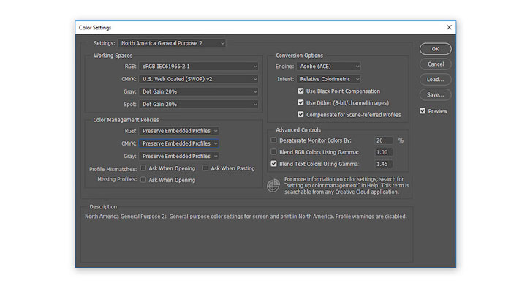This screenshot has width=530, height=286.
Task: Click the "For more information" help text
Action: click(347, 186)
